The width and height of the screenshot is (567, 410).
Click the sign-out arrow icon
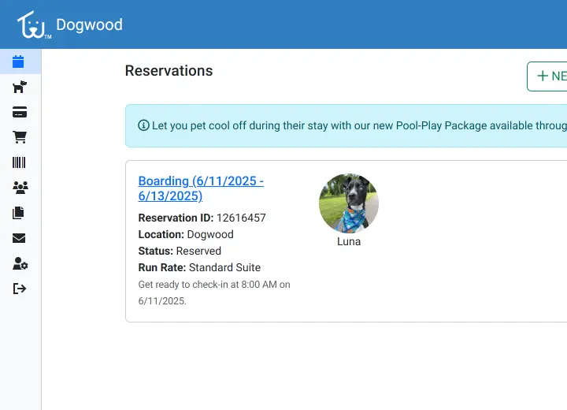[20, 289]
